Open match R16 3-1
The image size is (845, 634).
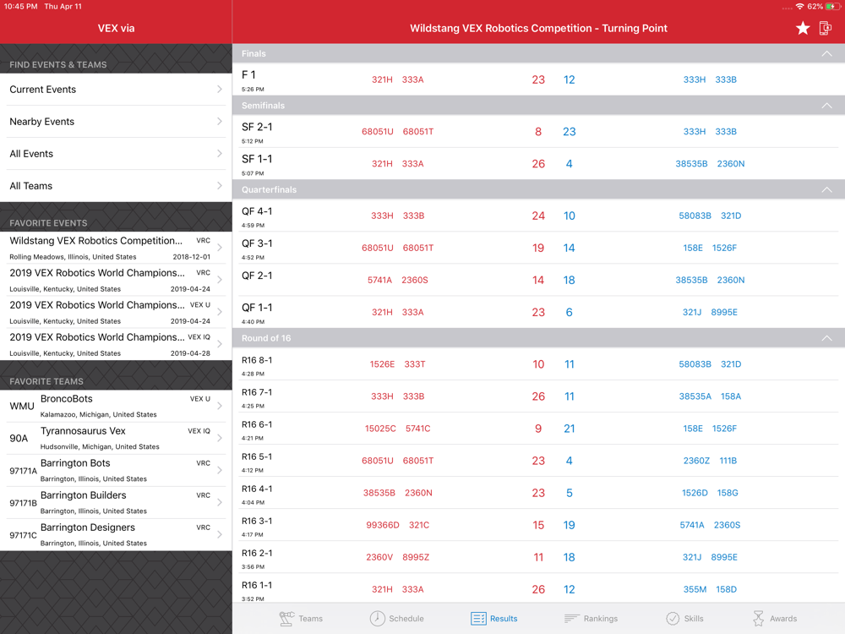coord(538,525)
